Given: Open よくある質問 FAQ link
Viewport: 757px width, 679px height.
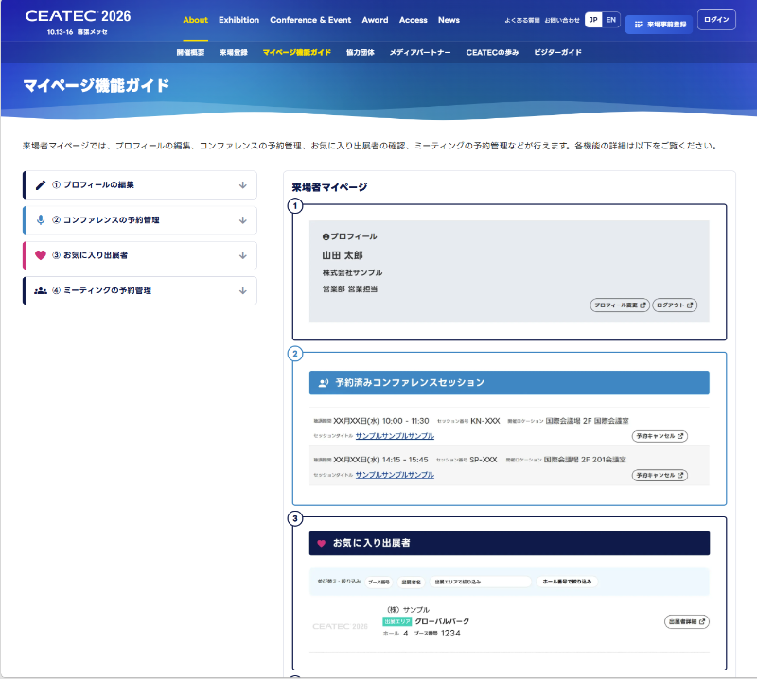Looking at the screenshot, I should tap(522, 20).
